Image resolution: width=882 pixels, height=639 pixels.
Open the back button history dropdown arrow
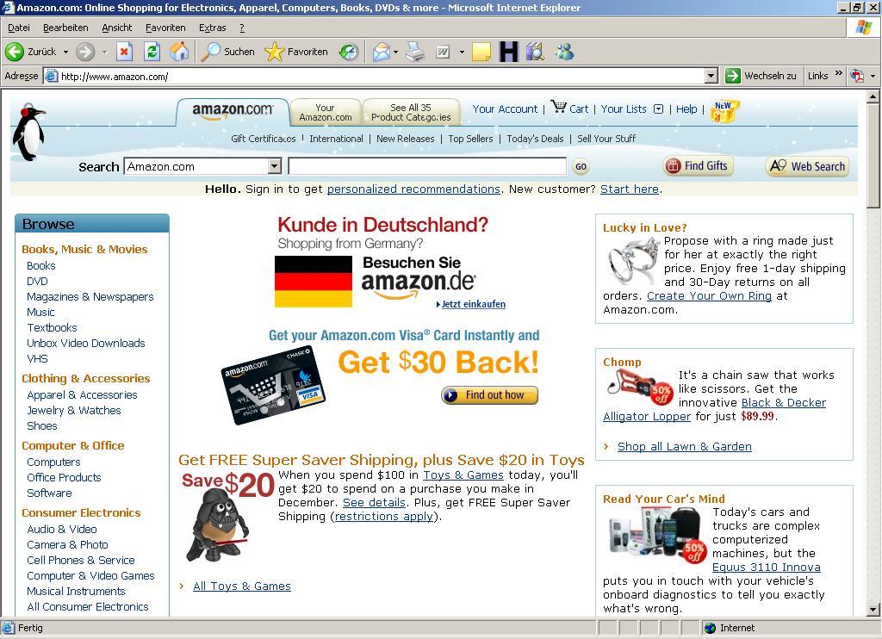65,52
